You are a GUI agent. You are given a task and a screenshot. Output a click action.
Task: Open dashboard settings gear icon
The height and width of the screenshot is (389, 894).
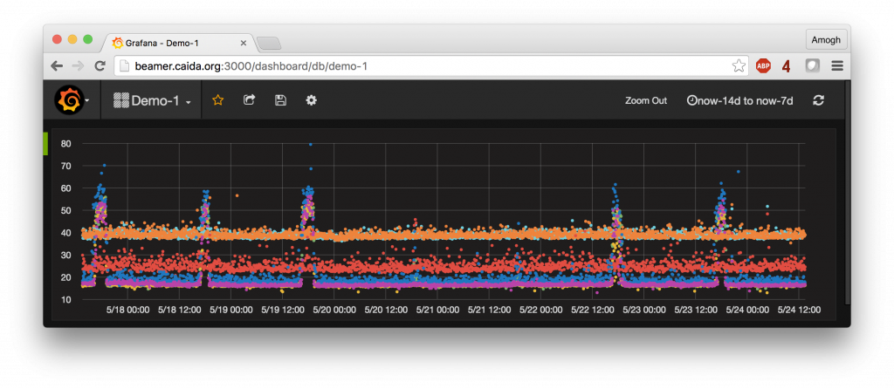pos(311,100)
